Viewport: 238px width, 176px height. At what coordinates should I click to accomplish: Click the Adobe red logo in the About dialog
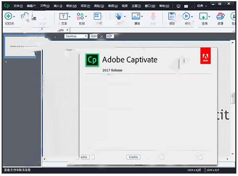tap(205, 56)
